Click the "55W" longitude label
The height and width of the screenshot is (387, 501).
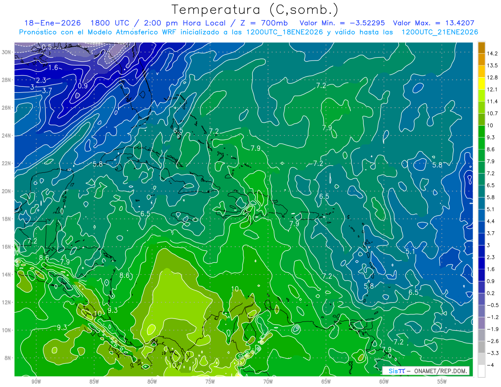(442, 382)
